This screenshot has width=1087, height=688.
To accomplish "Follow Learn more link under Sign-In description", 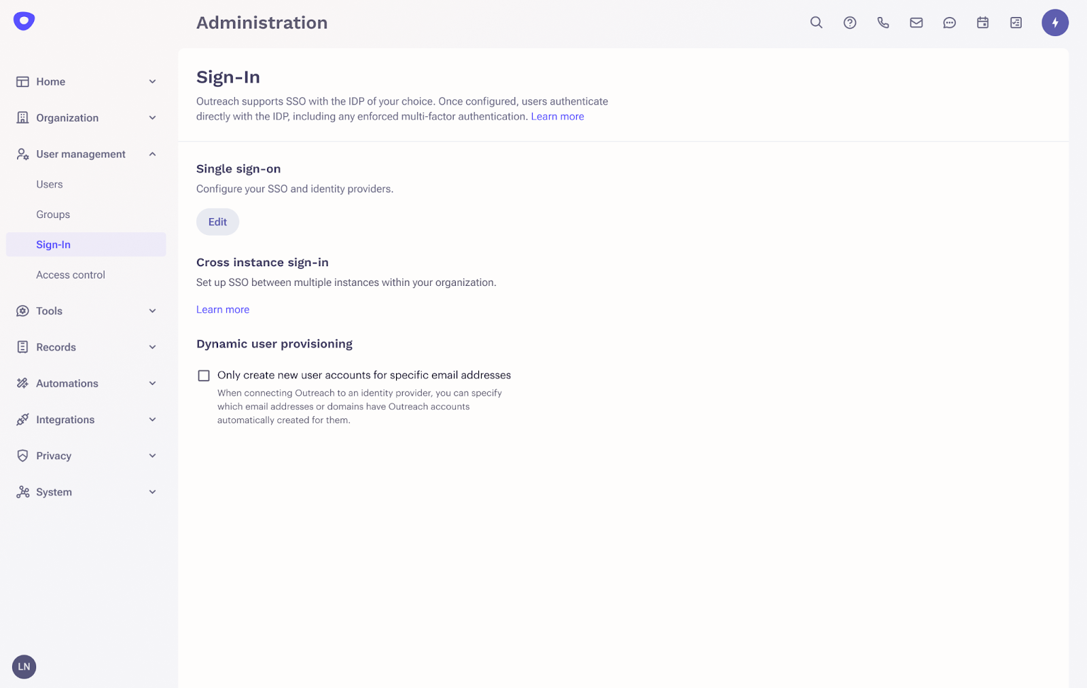I will [x=557, y=117].
